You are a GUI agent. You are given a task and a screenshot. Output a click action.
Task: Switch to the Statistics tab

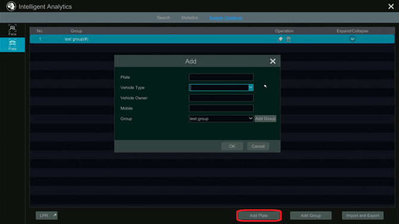[189, 17]
